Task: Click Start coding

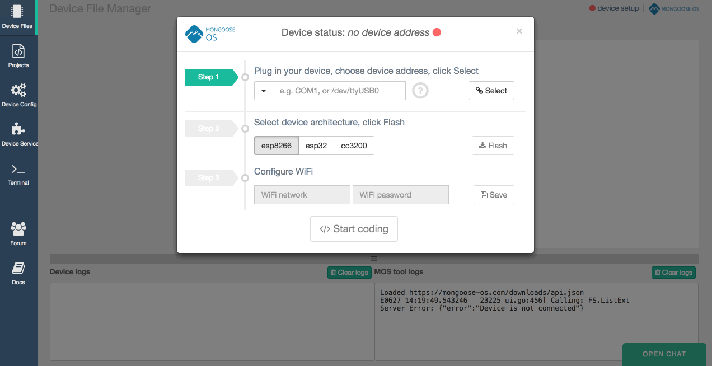Action: pyautogui.click(x=354, y=228)
